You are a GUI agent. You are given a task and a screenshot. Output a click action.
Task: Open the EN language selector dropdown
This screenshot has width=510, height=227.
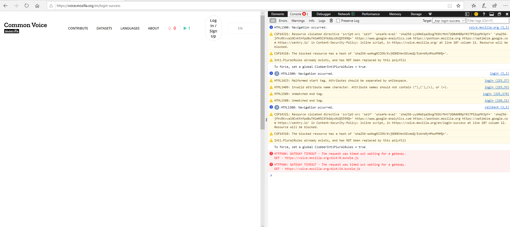point(243,28)
